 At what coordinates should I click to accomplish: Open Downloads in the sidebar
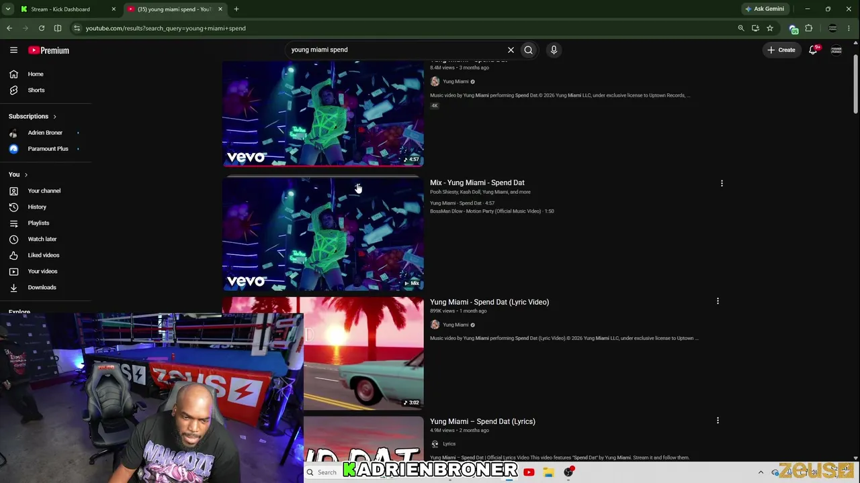[x=42, y=287]
